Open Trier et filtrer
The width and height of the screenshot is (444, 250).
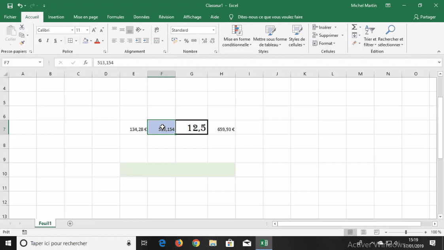(x=369, y=36)
